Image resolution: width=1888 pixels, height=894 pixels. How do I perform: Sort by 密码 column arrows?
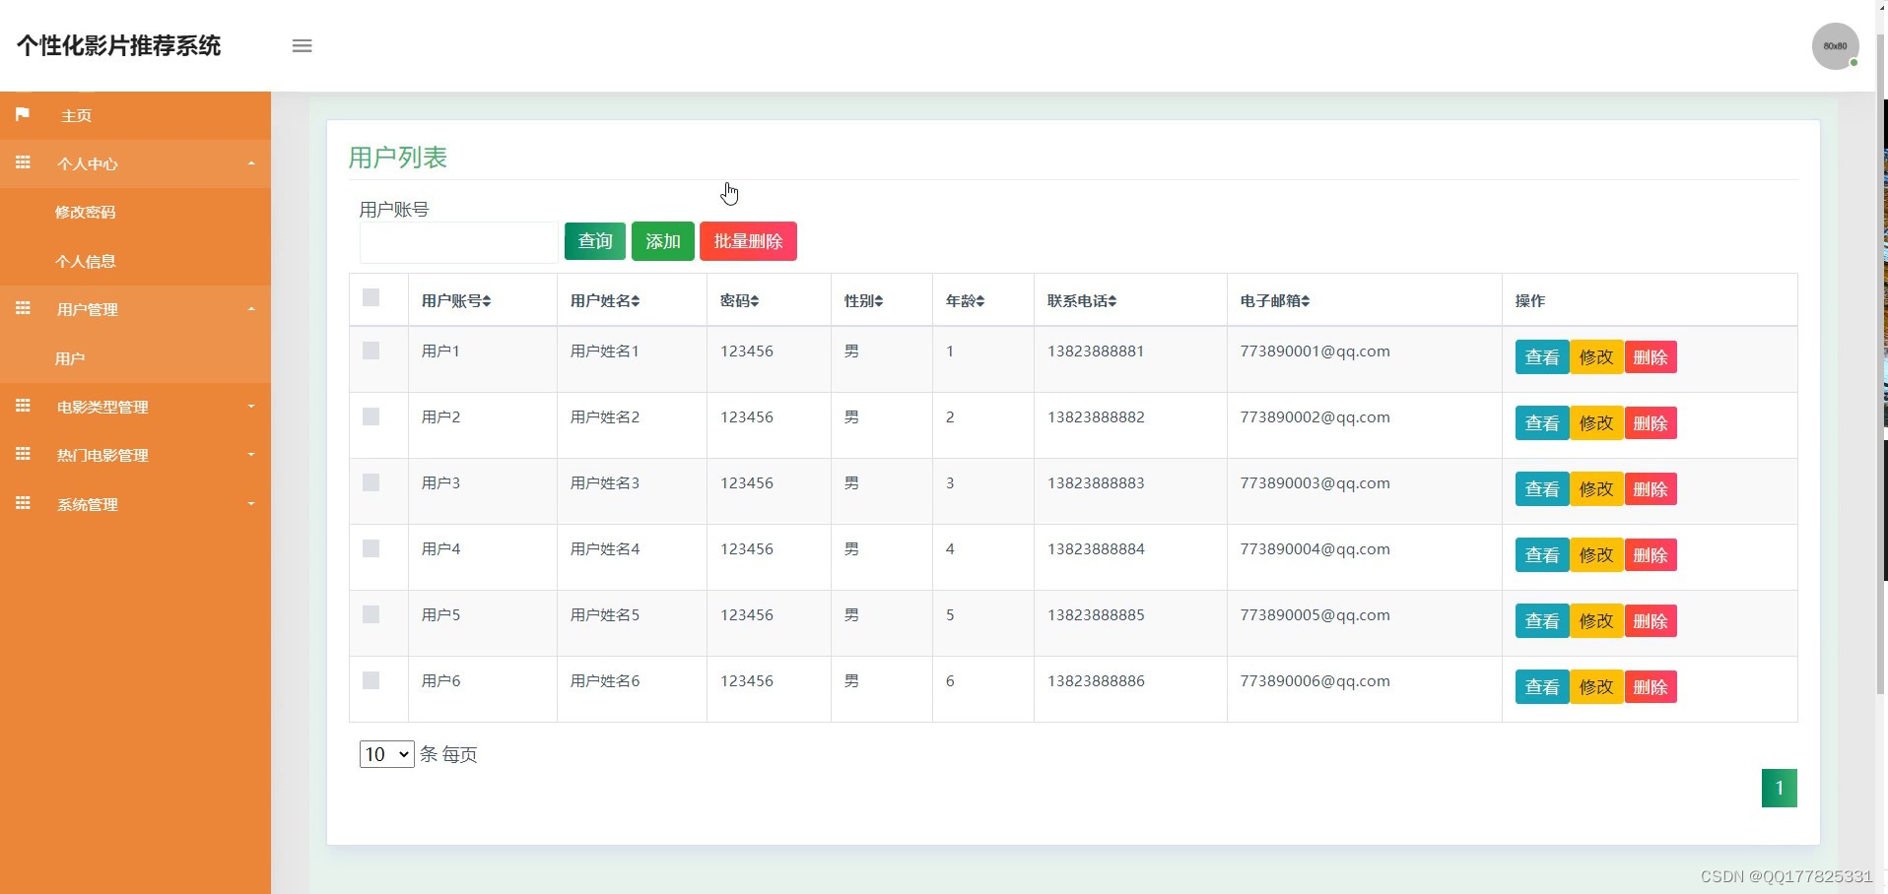(x=755, y=301)
